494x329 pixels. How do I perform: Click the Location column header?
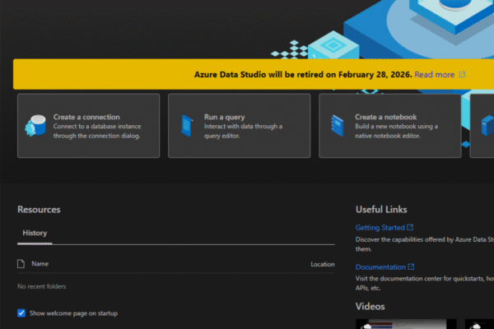(323, 265)
